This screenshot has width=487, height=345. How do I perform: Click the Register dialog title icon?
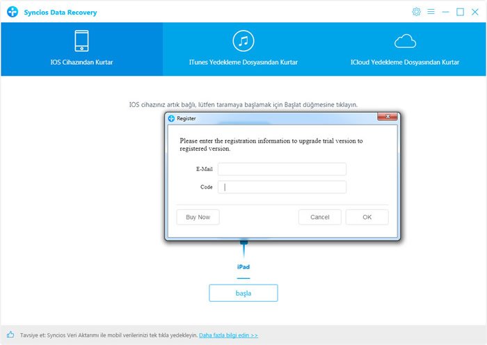[171, 118]
